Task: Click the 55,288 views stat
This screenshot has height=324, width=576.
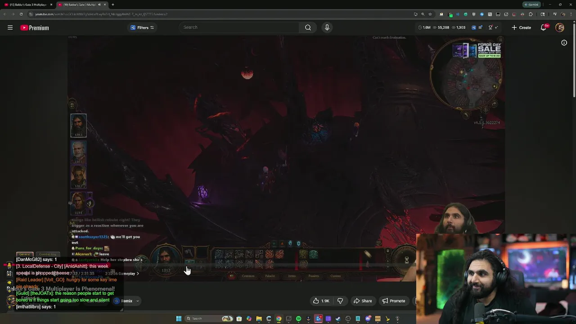Action: (441, 27)
